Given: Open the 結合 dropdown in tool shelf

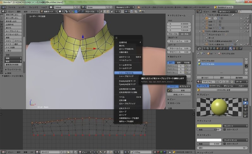Looking at the screenshot, I should (x=13, y=61).
